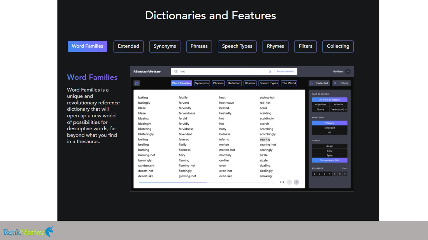Image resolution: width=428 pixels, height=240 pixels.
Task: Go to the next page of word results
Action: (x=296, y=182)
